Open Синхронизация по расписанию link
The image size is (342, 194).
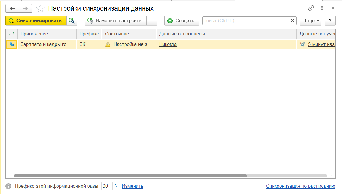[x=300, y=186]
